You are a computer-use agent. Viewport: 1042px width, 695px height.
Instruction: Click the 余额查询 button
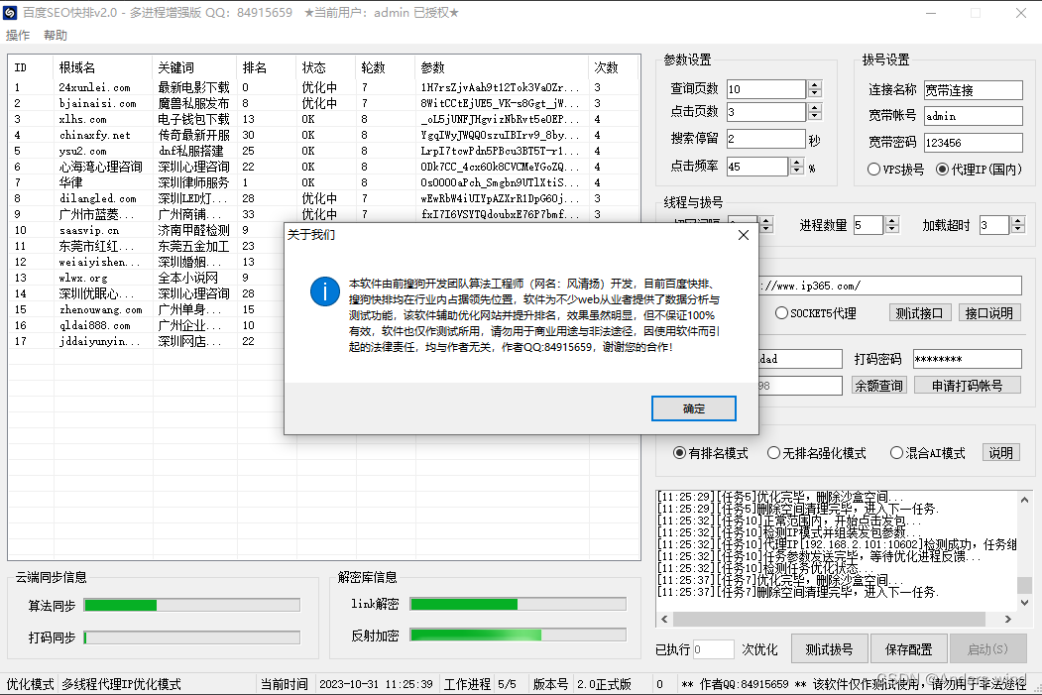(878, 386)
